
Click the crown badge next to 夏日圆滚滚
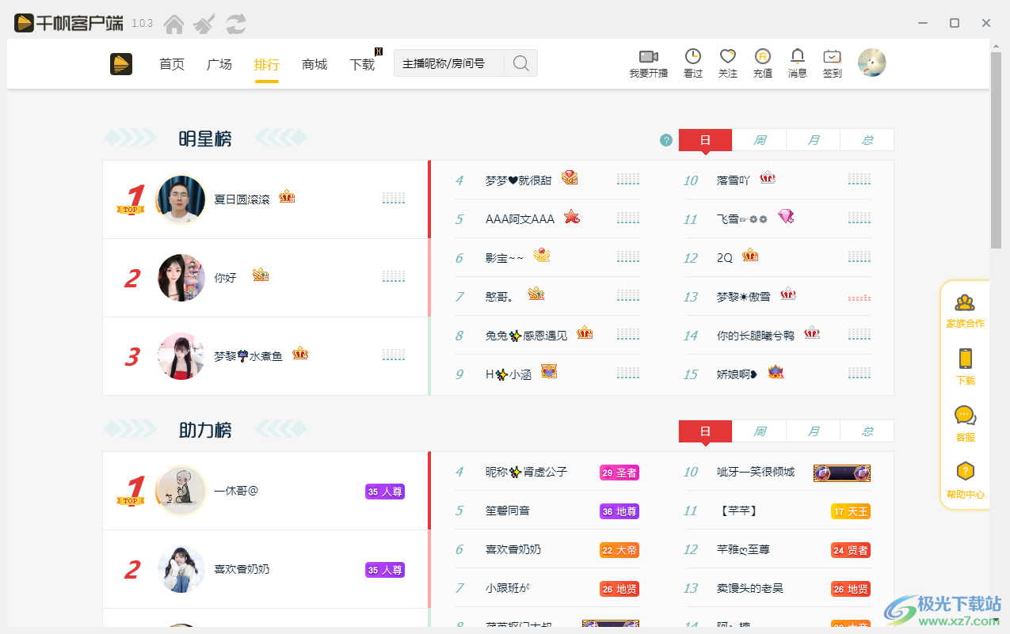pyautogui.click(x=287, y=196)
